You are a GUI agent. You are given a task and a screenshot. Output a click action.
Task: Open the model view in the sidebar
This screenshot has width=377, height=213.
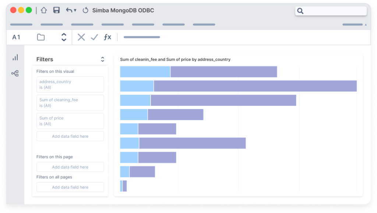(15, 73)
